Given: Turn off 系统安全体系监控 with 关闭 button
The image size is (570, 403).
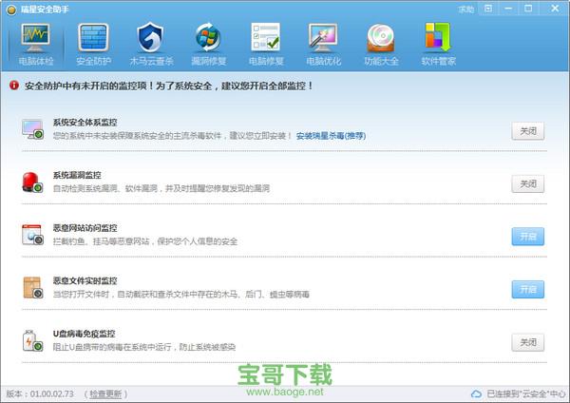Looking at the screenshot, I should pyautogui.click(x=527, y=131).
